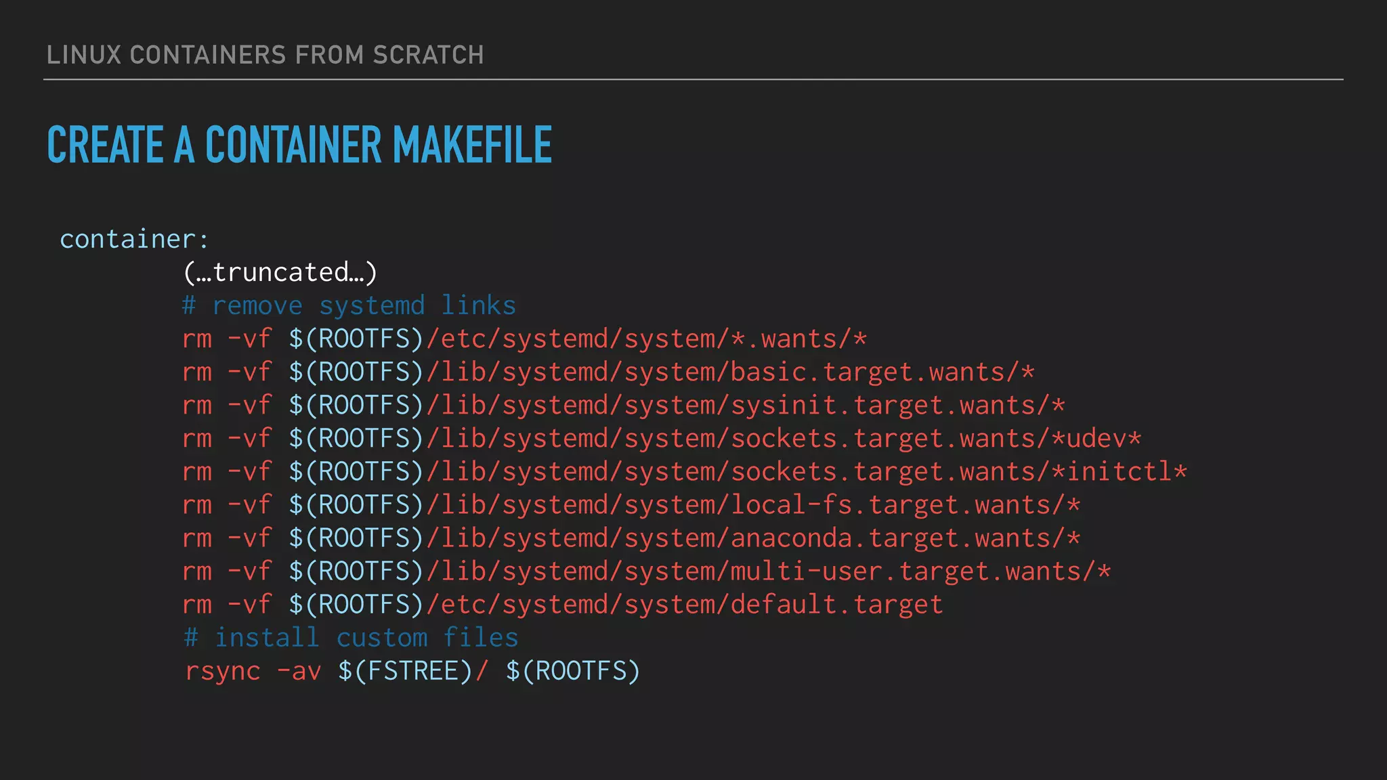Click the word 'MAKEFILE' in the slide title
The height and width of the screenshot is (780, 1387).
[472, 145]
